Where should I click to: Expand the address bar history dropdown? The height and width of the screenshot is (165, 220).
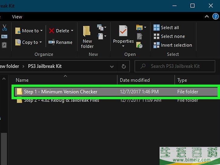[x=112, y=66]
